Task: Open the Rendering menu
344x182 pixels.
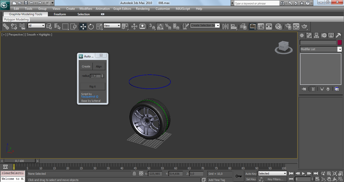Action: 143,9
